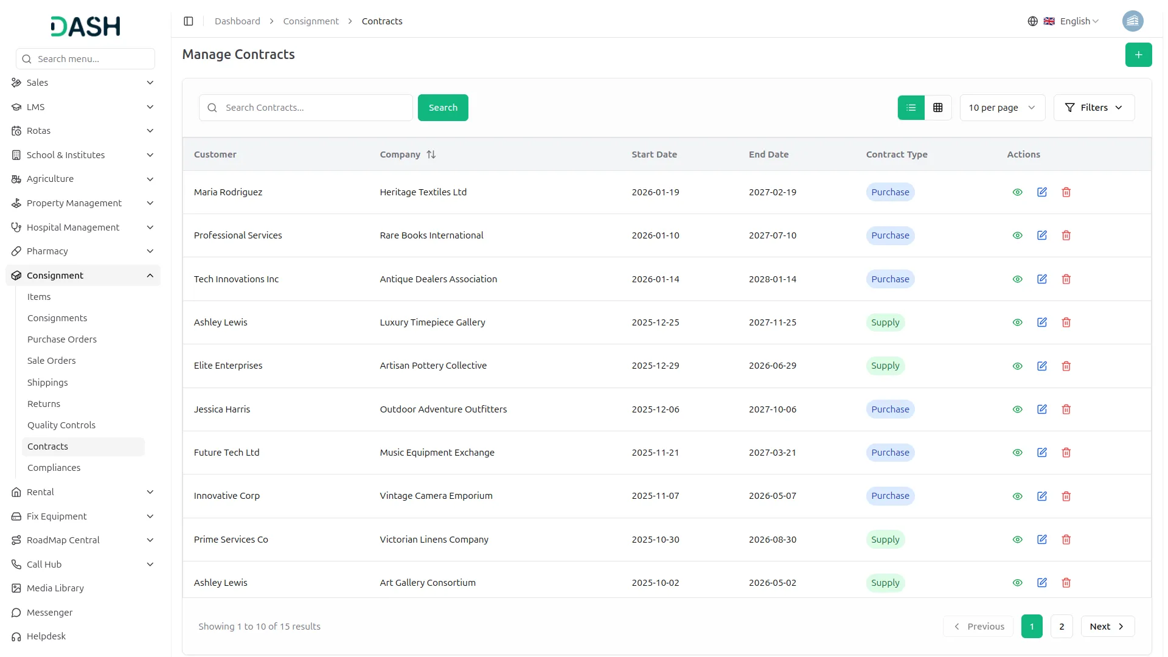View the Antique Dealers Association contract
Viewport: 1168px width, 657px height.
(1017, 279)
